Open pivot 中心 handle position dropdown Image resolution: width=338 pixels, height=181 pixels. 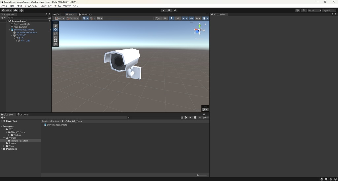click(x=60, y=18)
